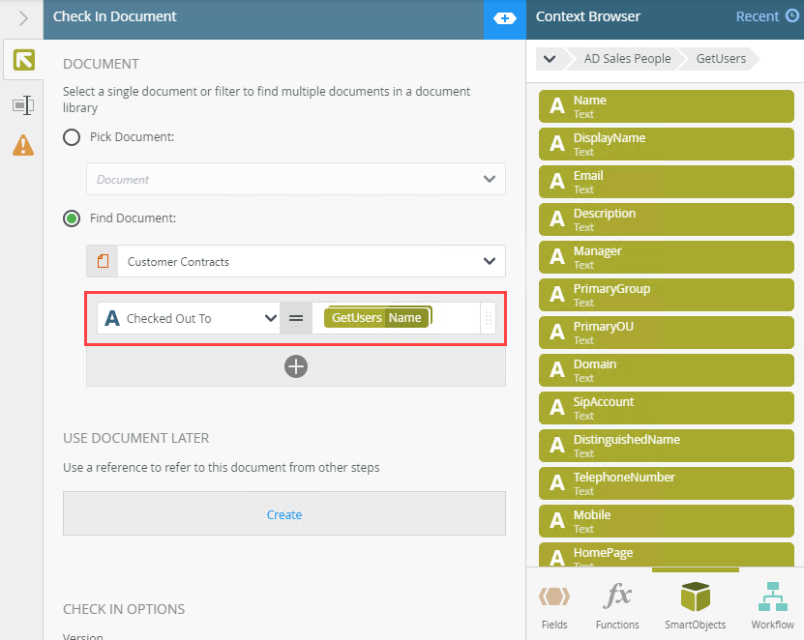This screenshot has height=640, width=804.
Task: Select the Pick Document radio button
Action: (72, 137)
